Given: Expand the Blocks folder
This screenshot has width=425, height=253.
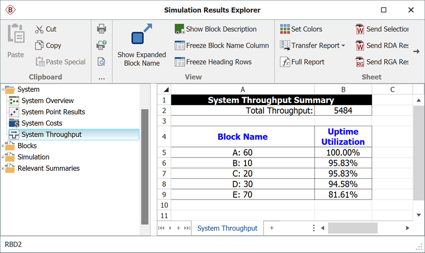Looking at the screenshot, I should coord(4,146).
